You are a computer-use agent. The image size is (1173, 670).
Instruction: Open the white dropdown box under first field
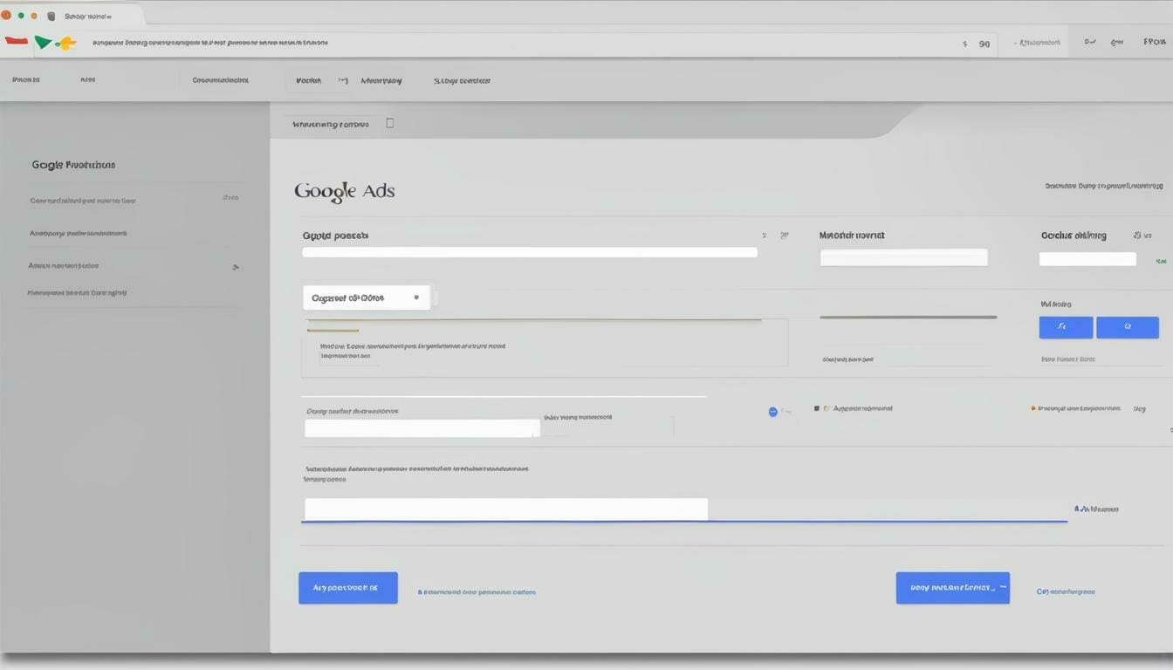click(x=366, y=297)
